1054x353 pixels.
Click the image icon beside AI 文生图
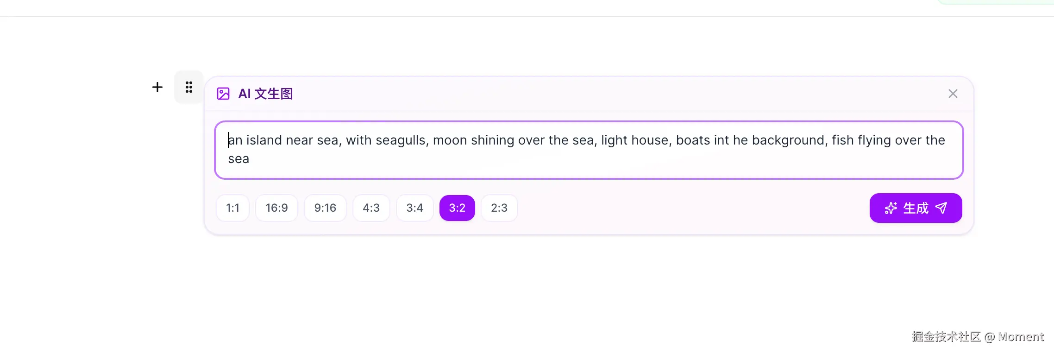pyautogui.click(x=223, y=94)
